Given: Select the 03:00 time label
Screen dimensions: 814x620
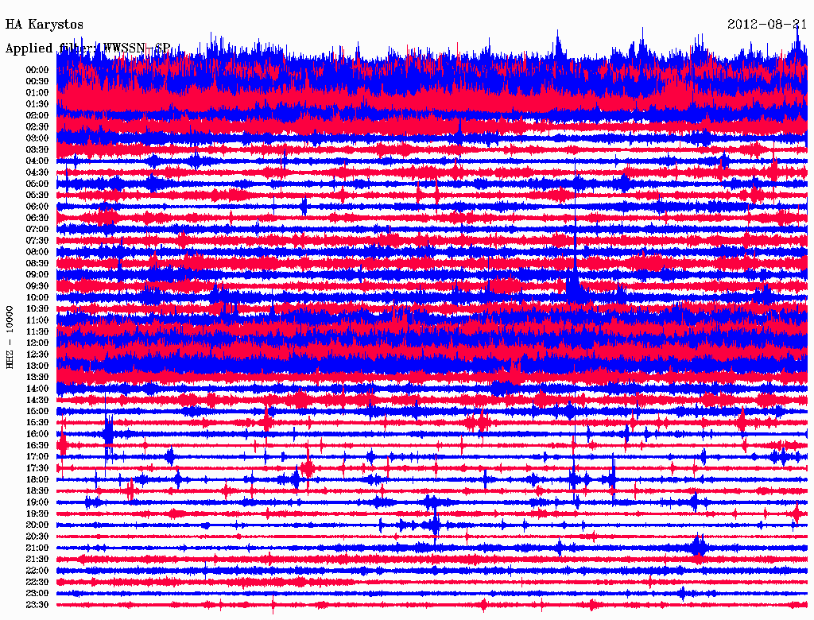Looking at the screenshot, I should (x=37, y=138).
